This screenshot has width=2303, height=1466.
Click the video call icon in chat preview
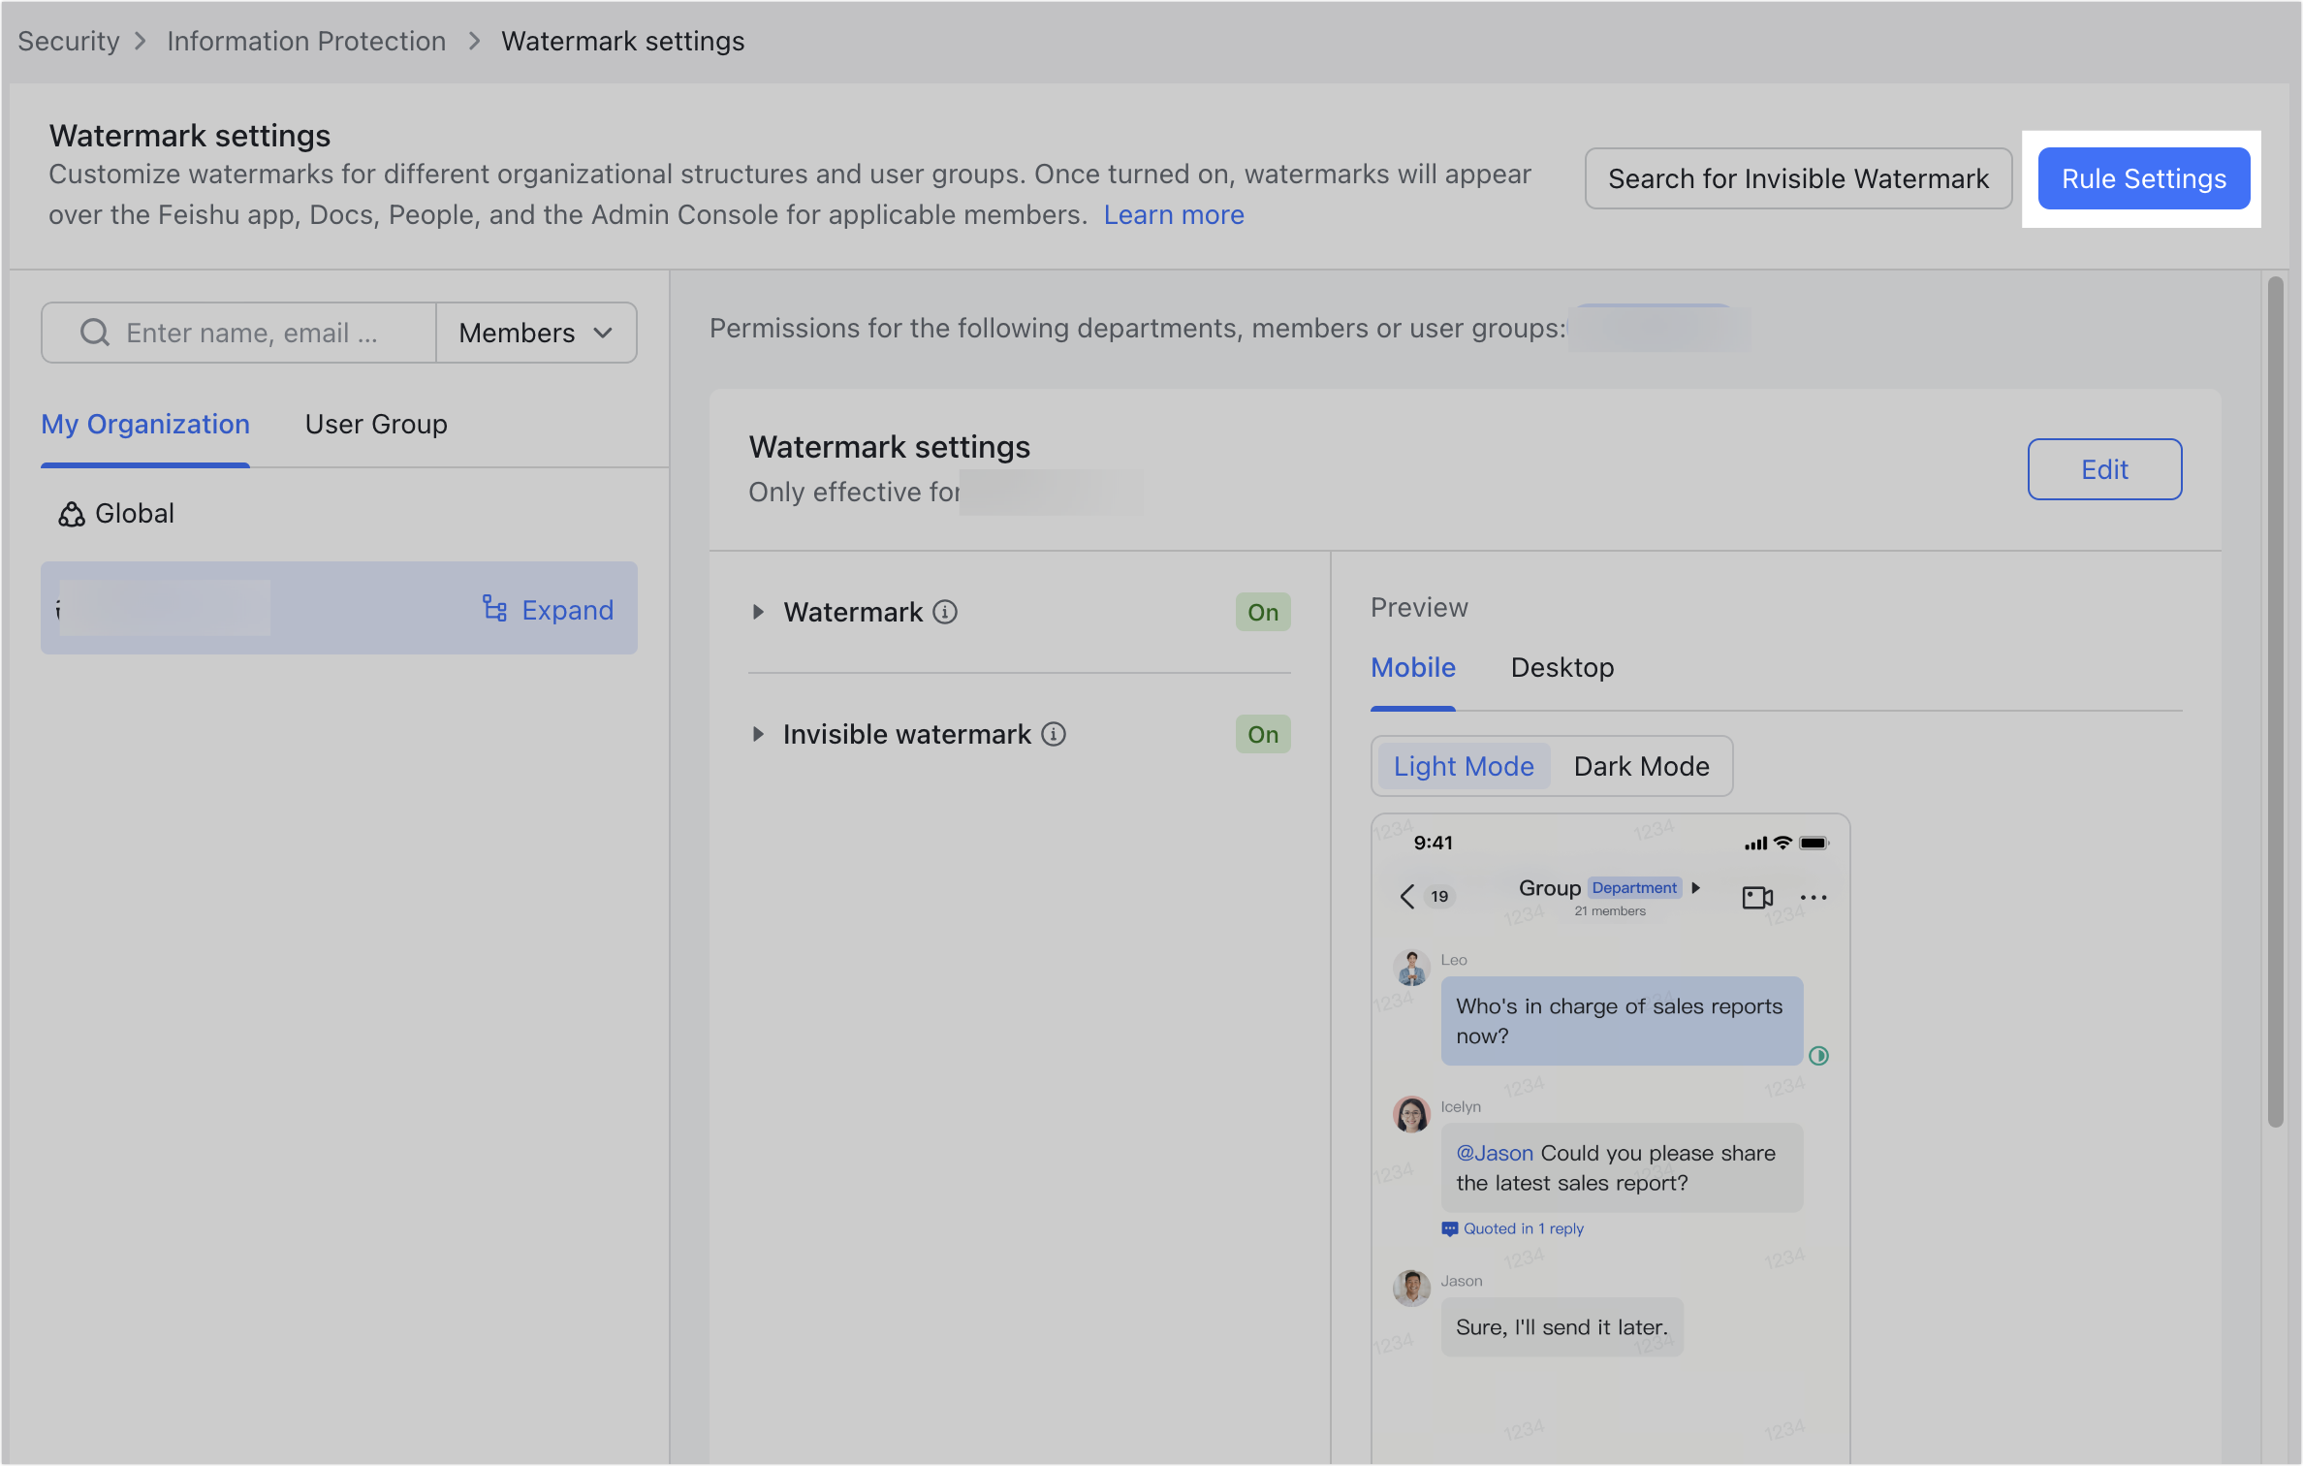coord(1756,897)
